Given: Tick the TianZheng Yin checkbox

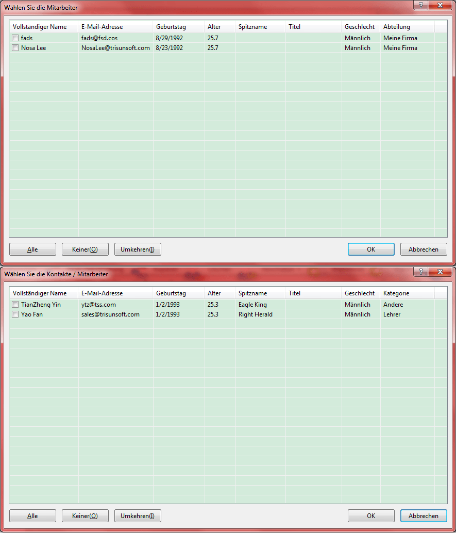Looking at the screenshot, I should click(15, 305).
